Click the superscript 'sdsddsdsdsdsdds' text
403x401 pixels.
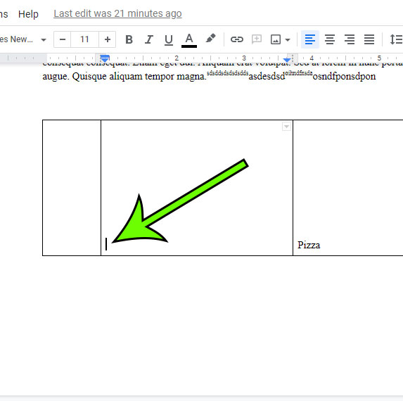tap(227, 73)
